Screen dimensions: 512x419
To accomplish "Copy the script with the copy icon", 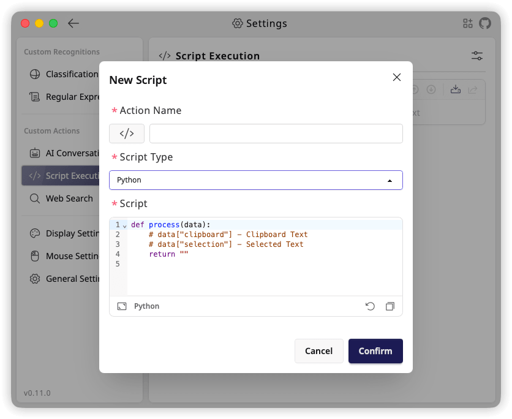I will click(390, 306).
